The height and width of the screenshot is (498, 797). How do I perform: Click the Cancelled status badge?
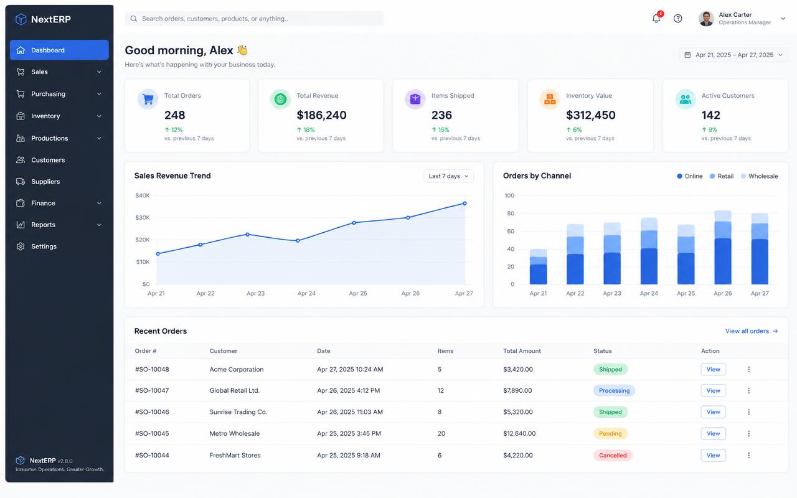pyautogui.click(x=613, y=456)
